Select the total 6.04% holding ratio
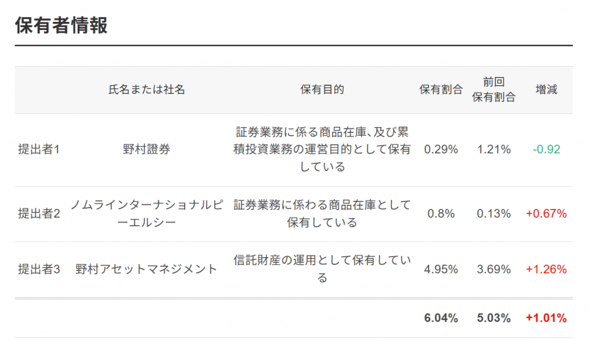The height and width of the screenshot is (340, 589). (x=441, y=318)
